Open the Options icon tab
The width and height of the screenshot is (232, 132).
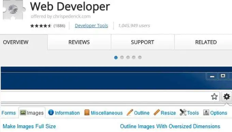[206, 113]
